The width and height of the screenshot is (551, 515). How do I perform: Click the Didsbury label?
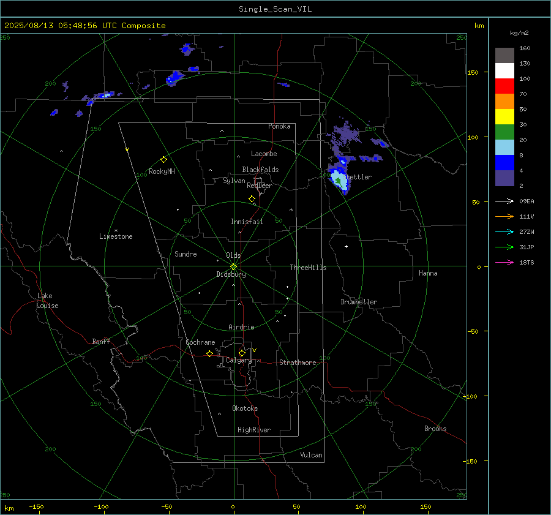(x=231, y=274)
